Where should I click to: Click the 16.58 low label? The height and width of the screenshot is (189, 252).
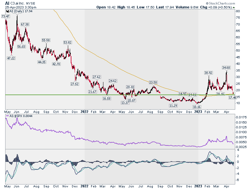pyautogui.click(x=107, y=98)
